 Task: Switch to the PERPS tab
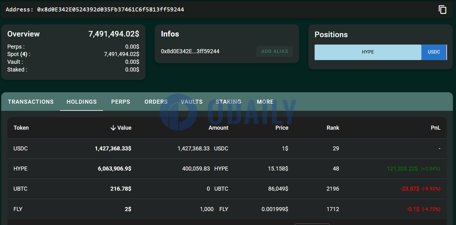pyautogui.click(x=121, y=102)
